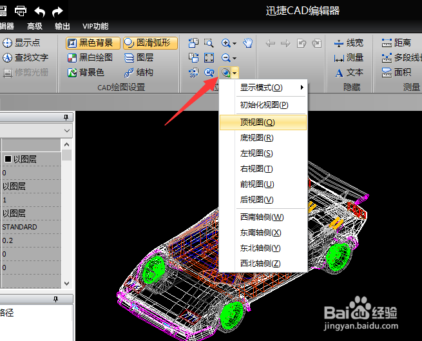This screenshot has width=422, height=341.
Task: Click the 3D orbit view icon
Action: tap(225, 72)
